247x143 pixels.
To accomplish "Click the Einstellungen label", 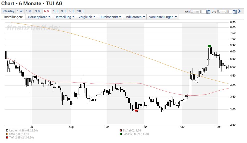I will (13, 17).
